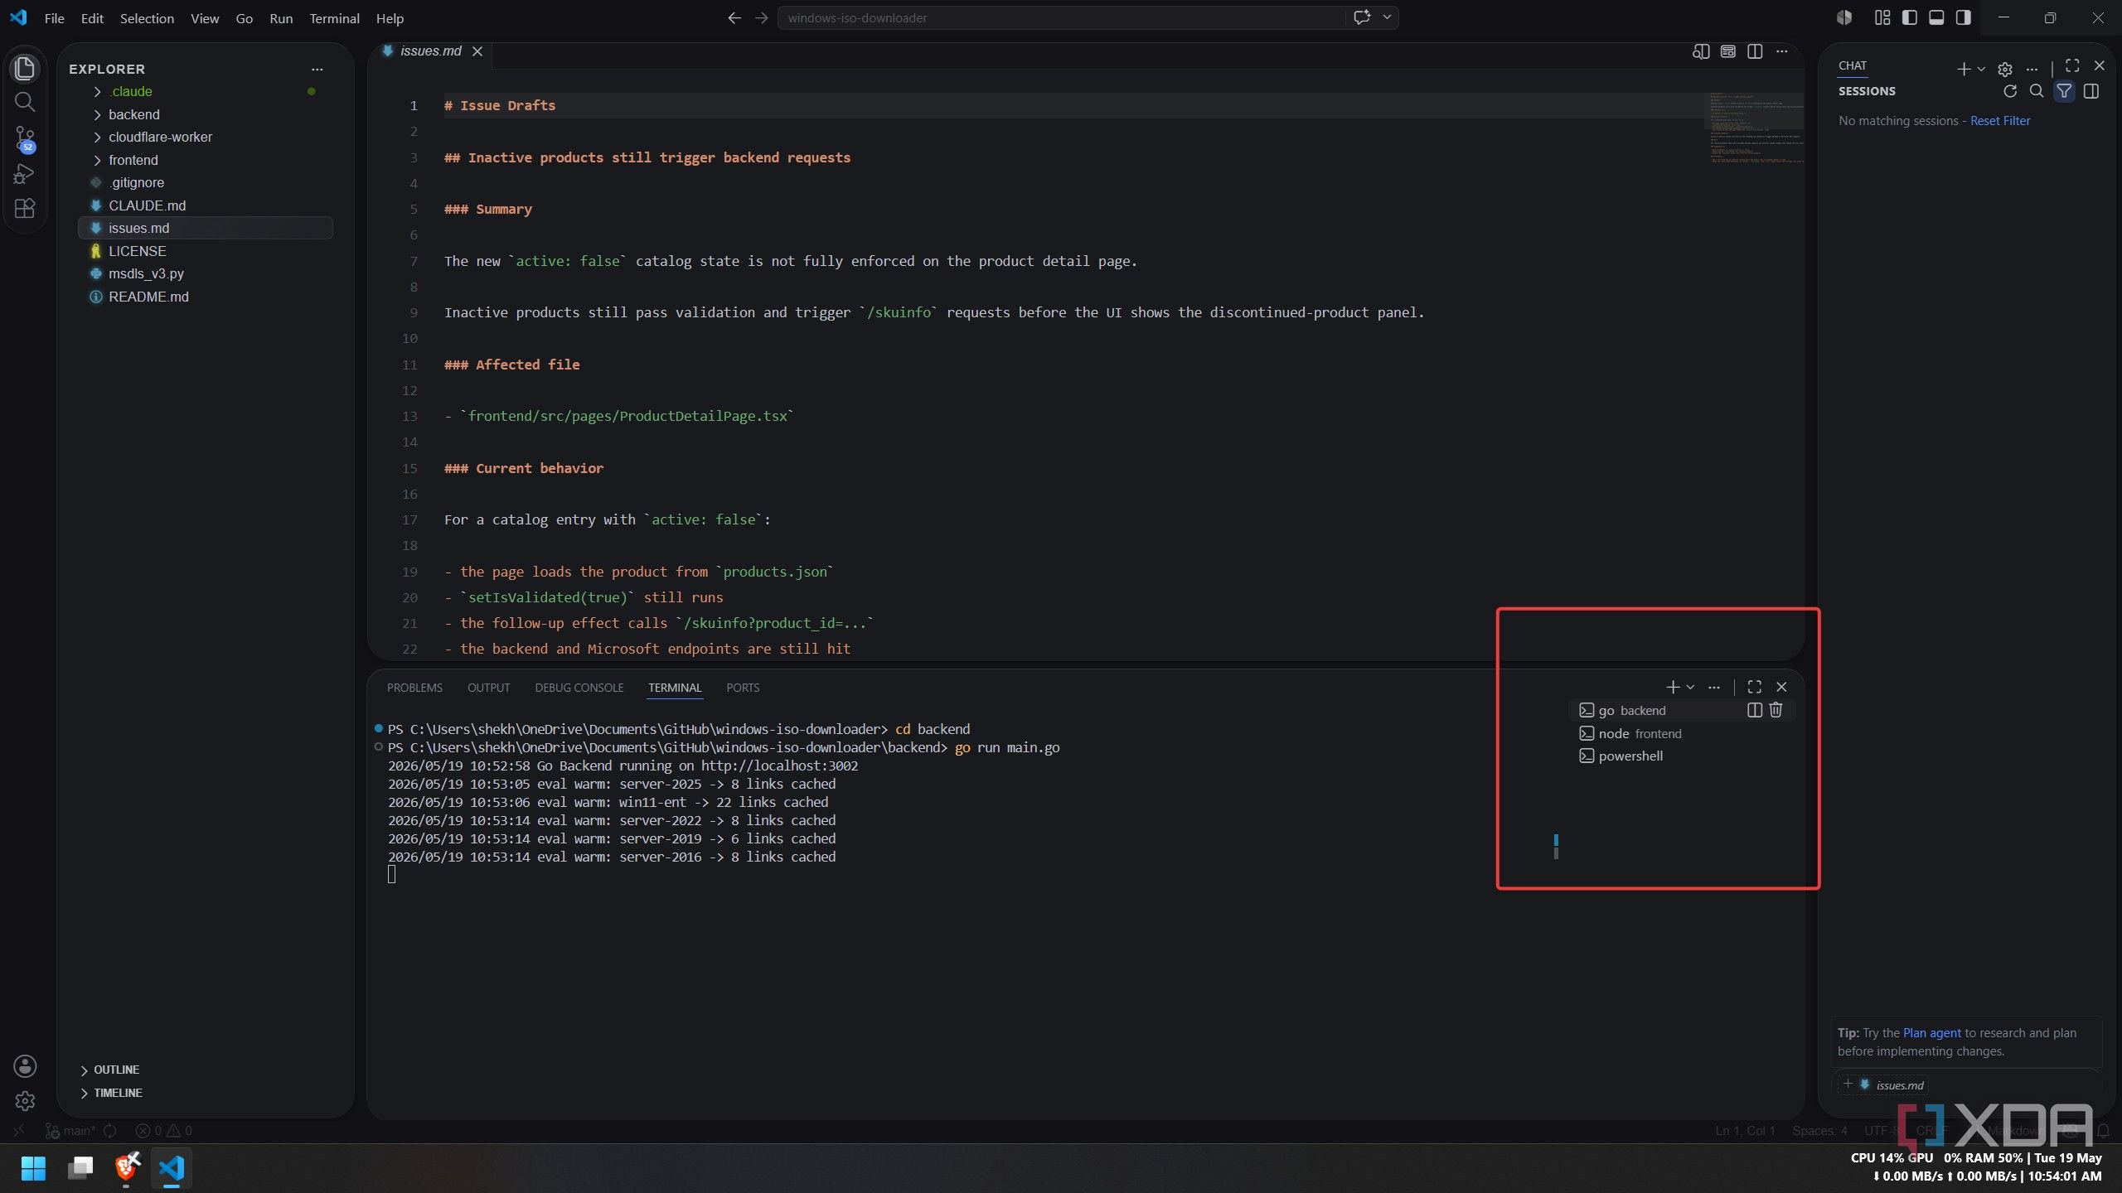This screenshot has width=2122, height=1193.
Task: Open the Selection menu
Action: 147,18
